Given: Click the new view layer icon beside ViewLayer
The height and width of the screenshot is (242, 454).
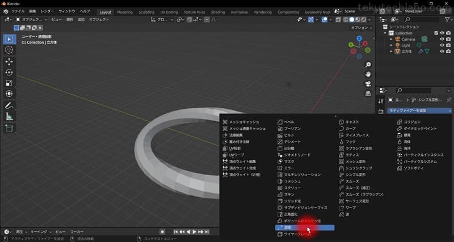Looking at the screenshot, I should 443,11.
